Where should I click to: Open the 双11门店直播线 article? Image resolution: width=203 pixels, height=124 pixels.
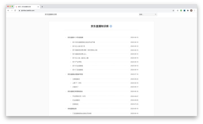click(78, 70)
